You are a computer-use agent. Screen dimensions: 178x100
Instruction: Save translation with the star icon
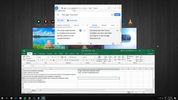(117, 31)
